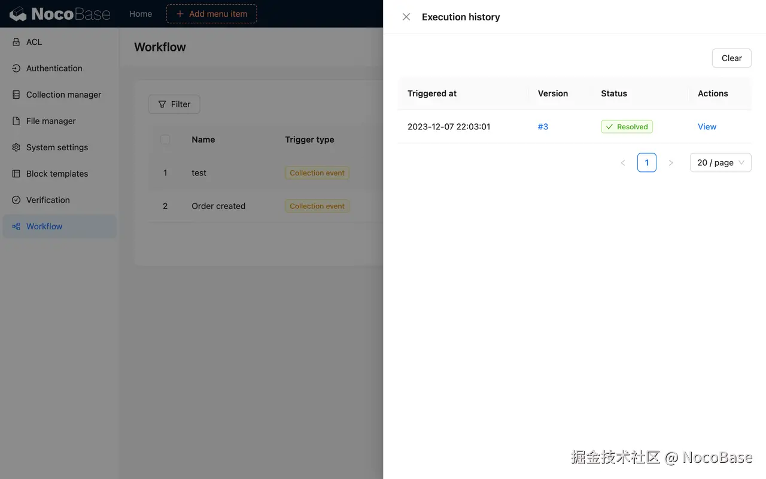Click the Block templates layout icon

point(16,174)
